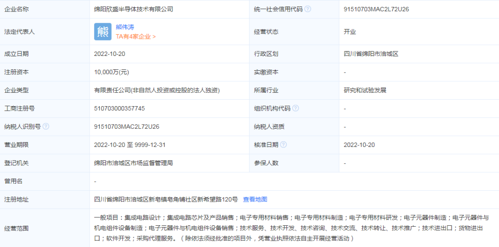
Task: Click the 曾用名 label
Action: 13,181
